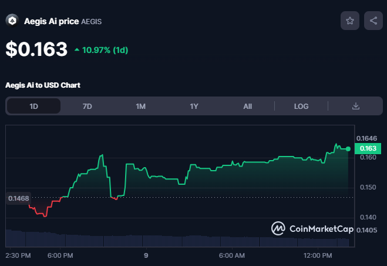View the All time chart range
Viewport: 387px width, 266px height.
tap(248, 106)
